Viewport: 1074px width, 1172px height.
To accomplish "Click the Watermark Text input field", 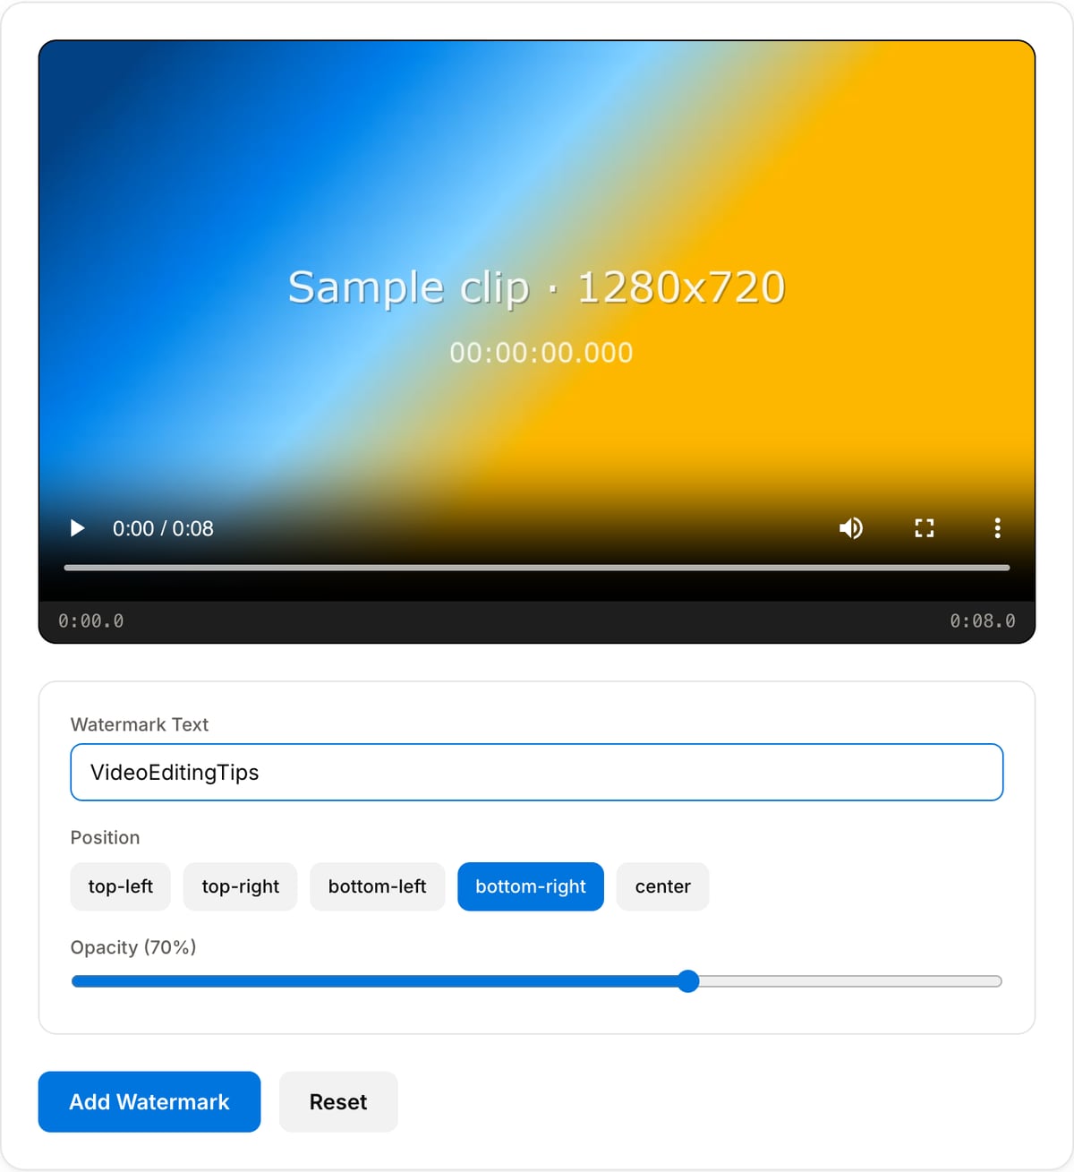I will click(537, 772).
